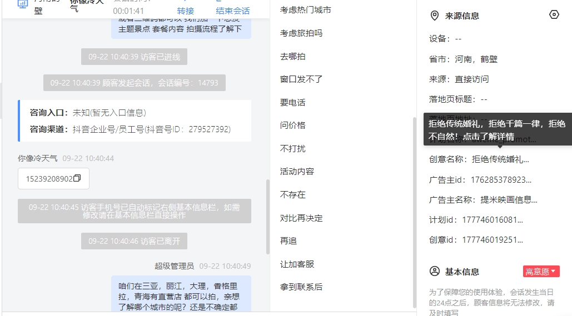Click the 创意id value 177746019251
572x316 pixels.
(493, 240)
